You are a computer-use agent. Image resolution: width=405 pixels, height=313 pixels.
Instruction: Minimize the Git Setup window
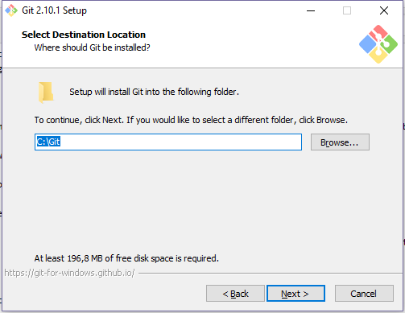311,10
